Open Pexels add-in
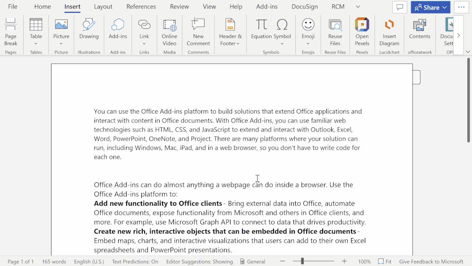 (x=362, y=32)
